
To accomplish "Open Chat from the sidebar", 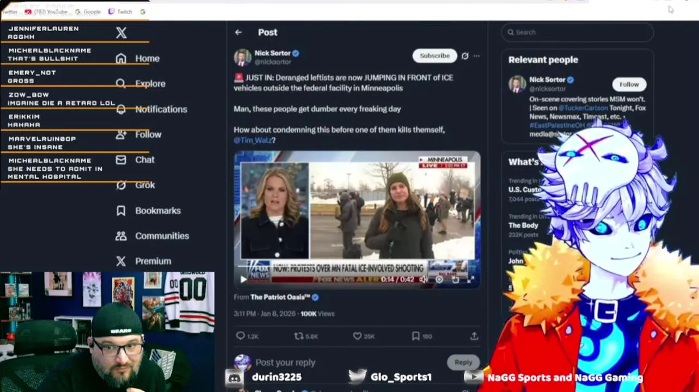I will tap(135, 160).
